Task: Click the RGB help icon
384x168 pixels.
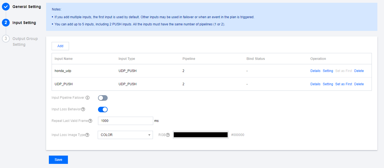Action: (168, 135)
